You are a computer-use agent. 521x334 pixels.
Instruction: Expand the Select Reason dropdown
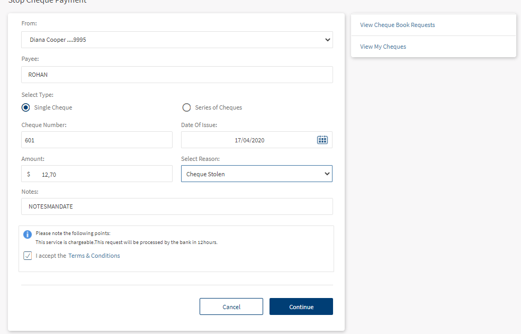pyautogui.click(x=256, y=174)
